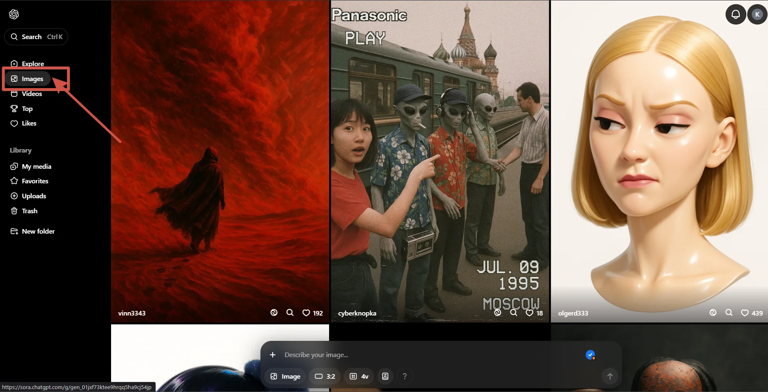Open Uploads in Library
The height and width of the screenshot is (392, 768).
coord(28,196)
